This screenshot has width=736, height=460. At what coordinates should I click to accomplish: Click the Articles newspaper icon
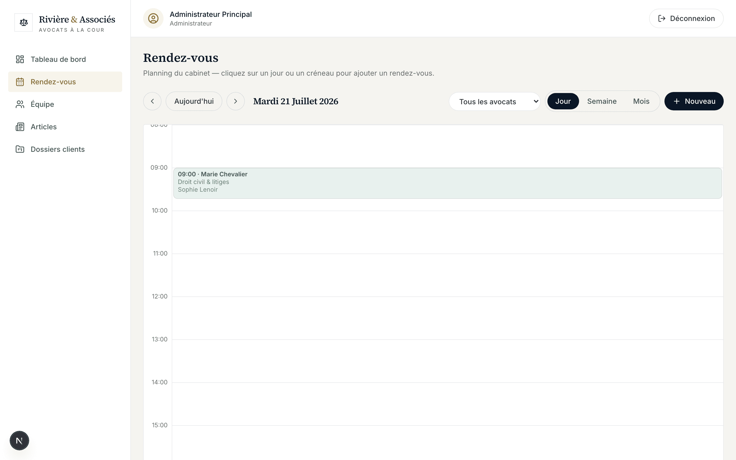20,127
